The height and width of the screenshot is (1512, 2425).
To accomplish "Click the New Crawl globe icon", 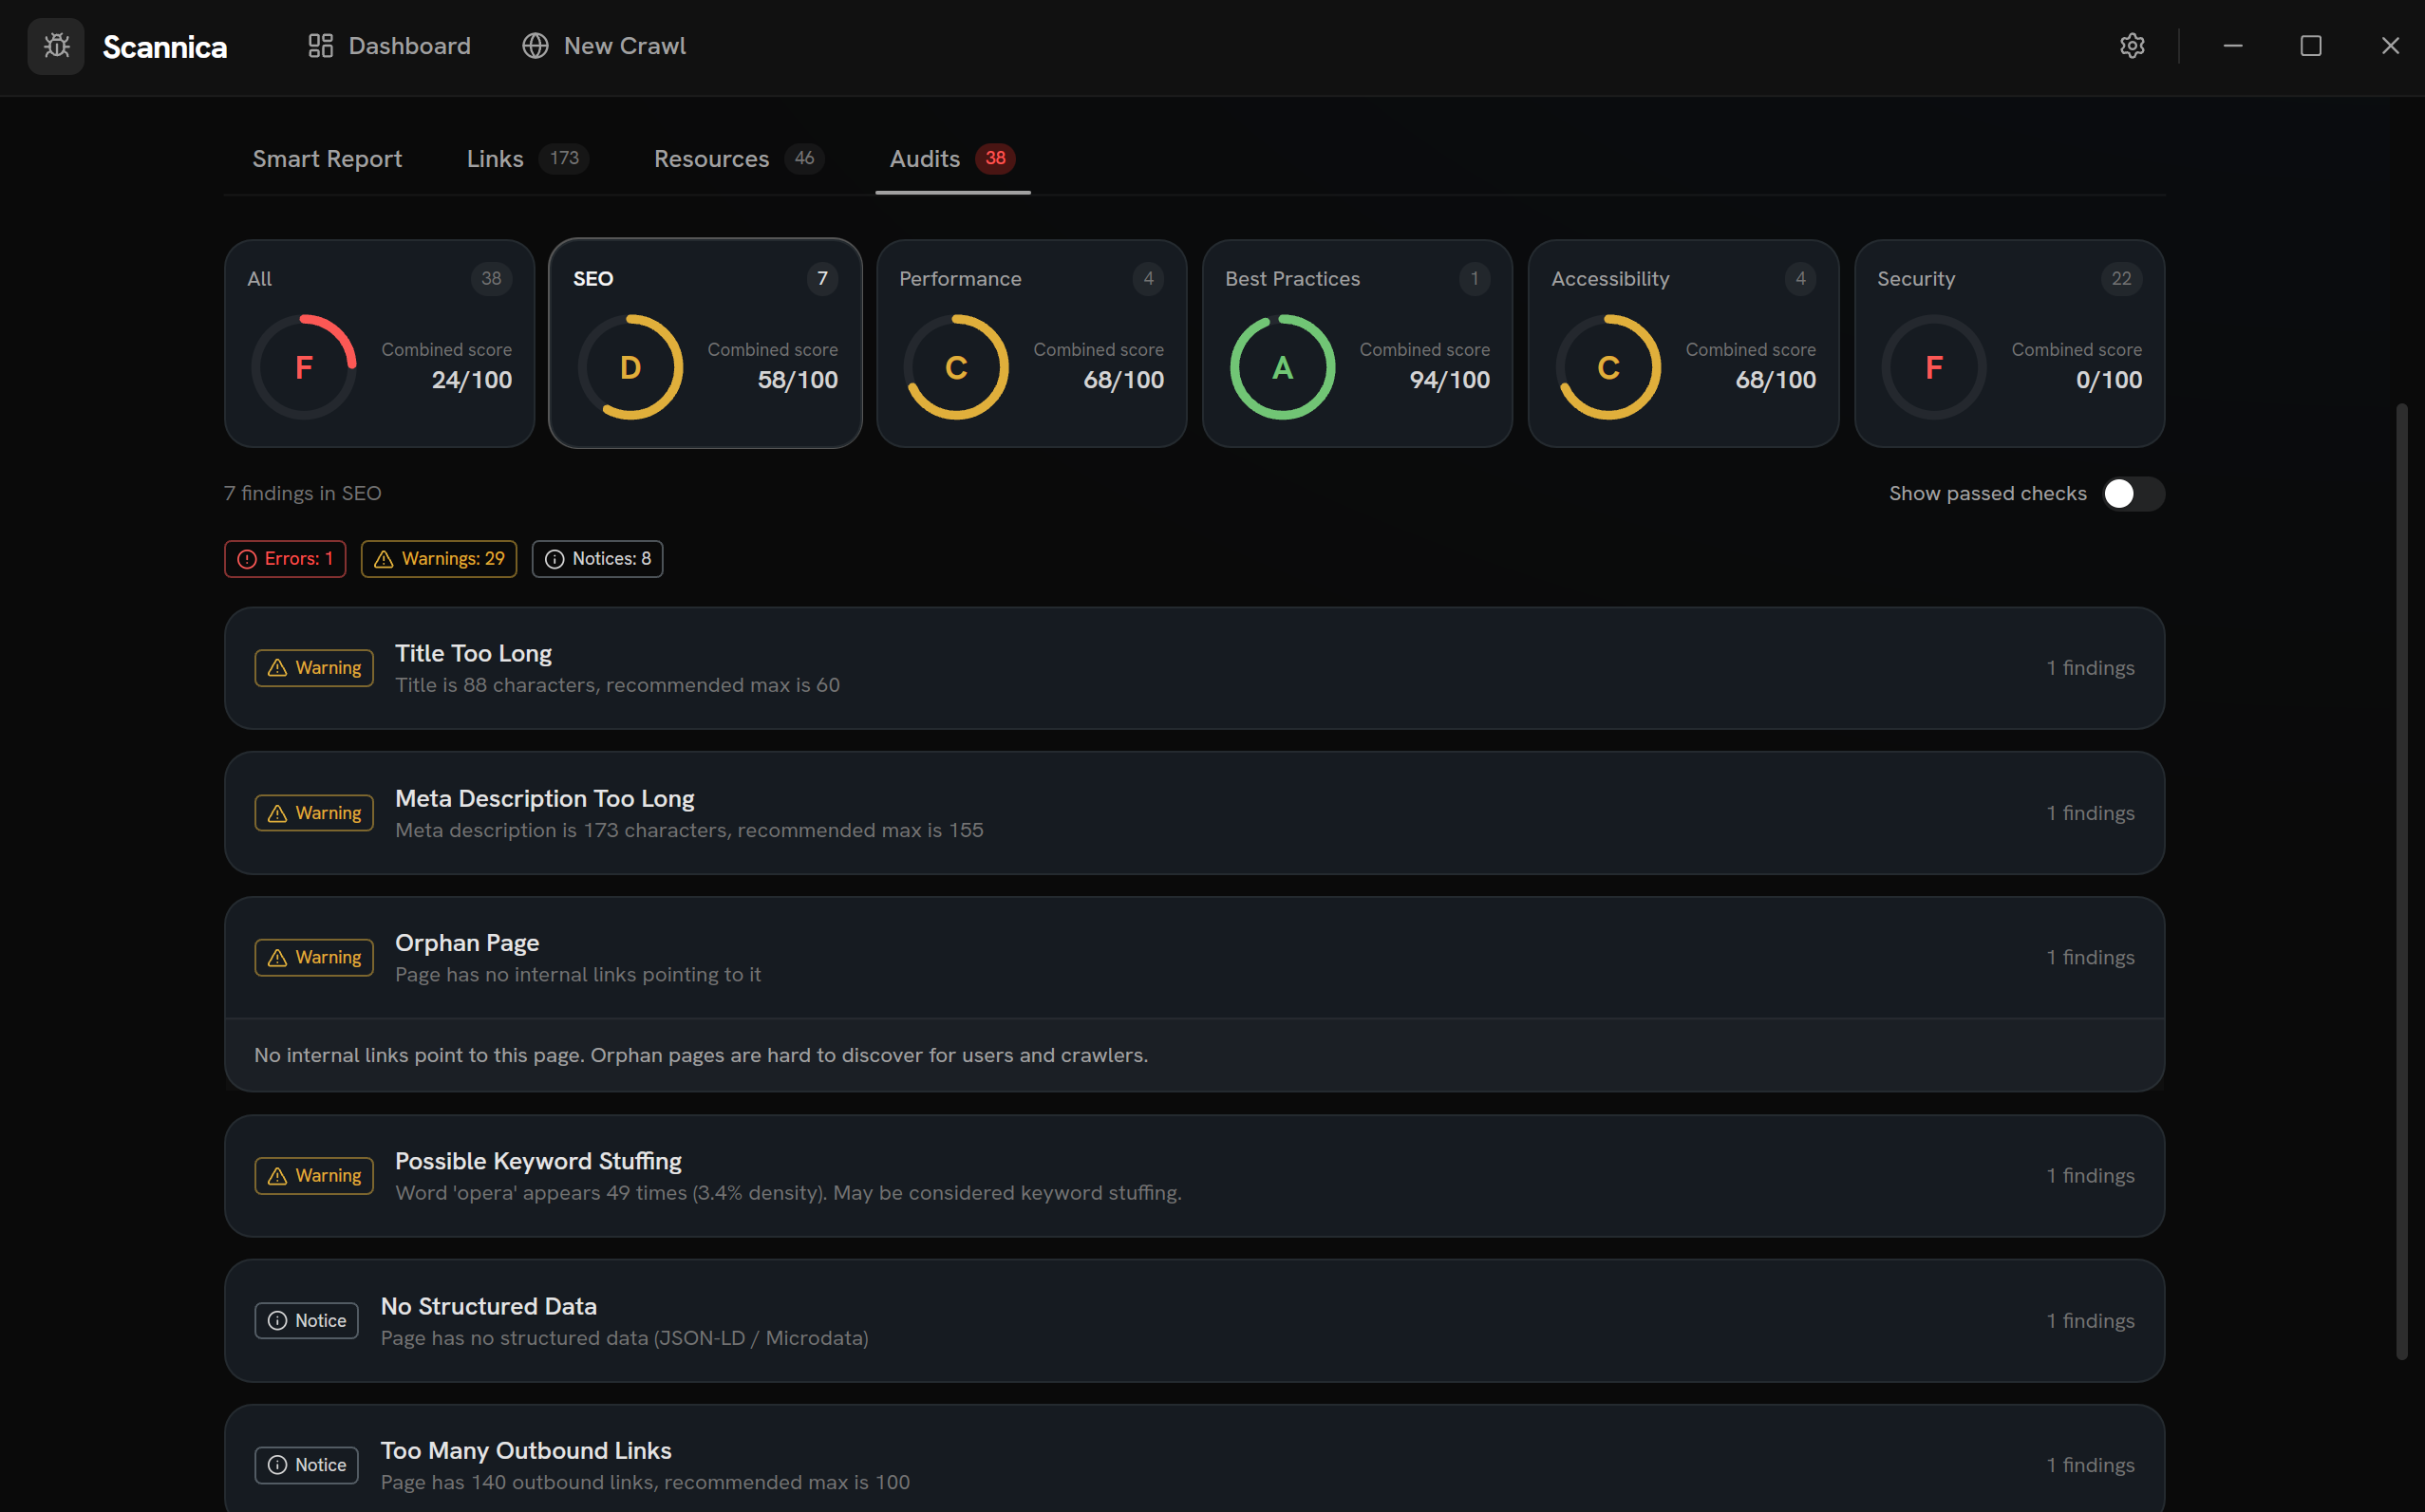I will (x=536, y=45).
